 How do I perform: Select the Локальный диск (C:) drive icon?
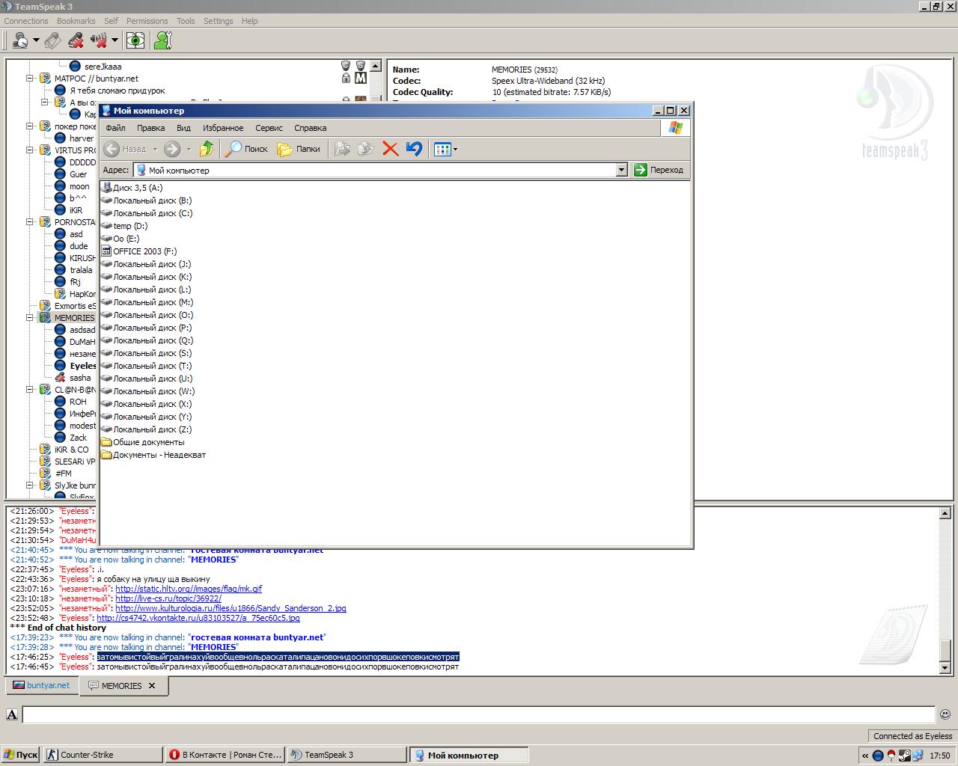pos(106,213)
